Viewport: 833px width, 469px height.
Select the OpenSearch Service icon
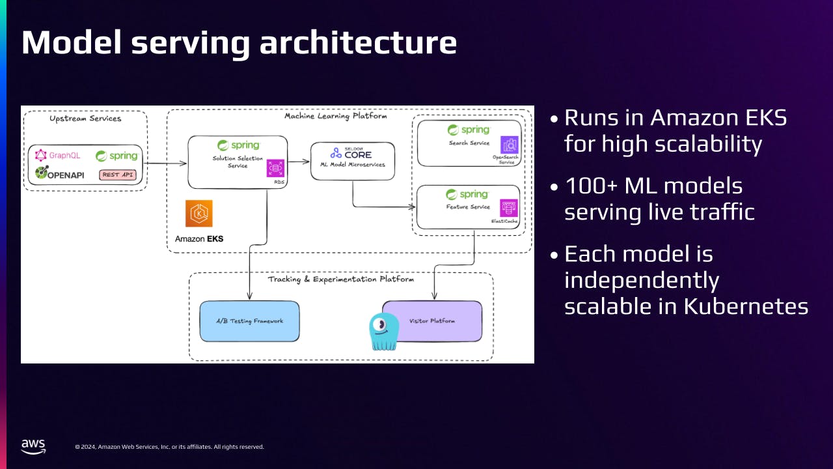pos(509,145)
